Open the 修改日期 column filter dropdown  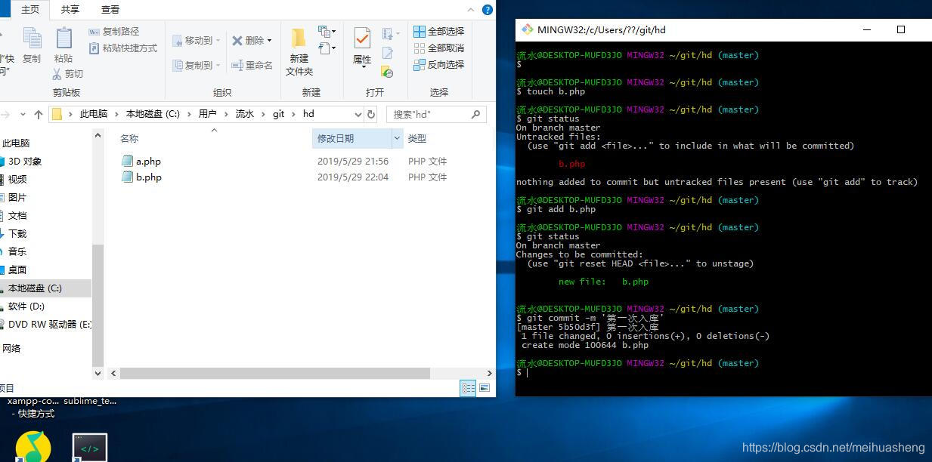point(397,138)
